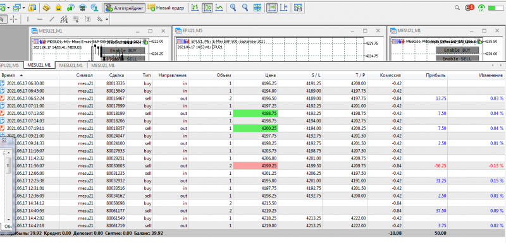
Task: Open the VPS cloud hosting icon
Action: 83,8
